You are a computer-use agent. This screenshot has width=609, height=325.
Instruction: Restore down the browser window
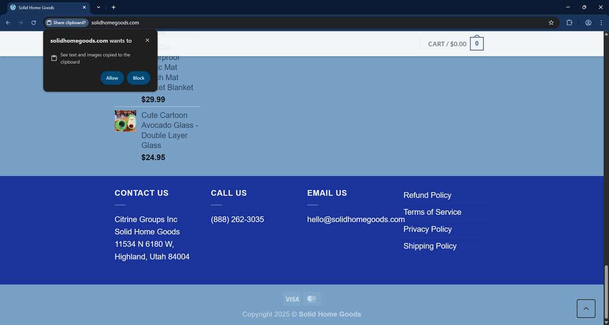584,8
